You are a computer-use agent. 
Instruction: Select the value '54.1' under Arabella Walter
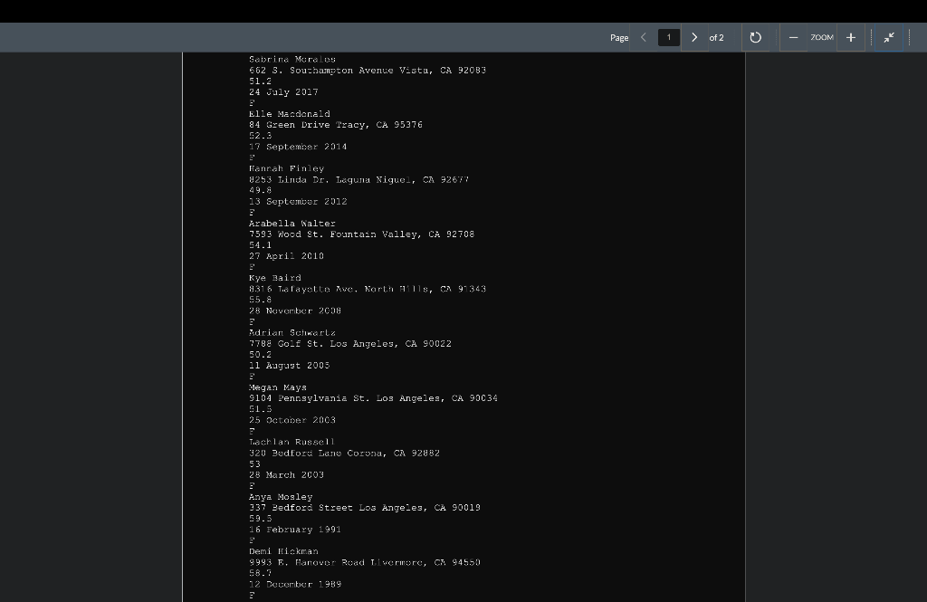260,245
